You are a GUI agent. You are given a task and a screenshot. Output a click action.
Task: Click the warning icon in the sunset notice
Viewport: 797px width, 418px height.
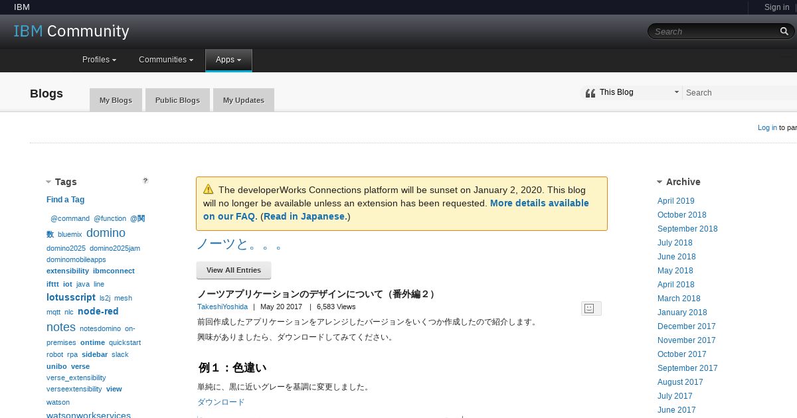(x=209, y=189)
